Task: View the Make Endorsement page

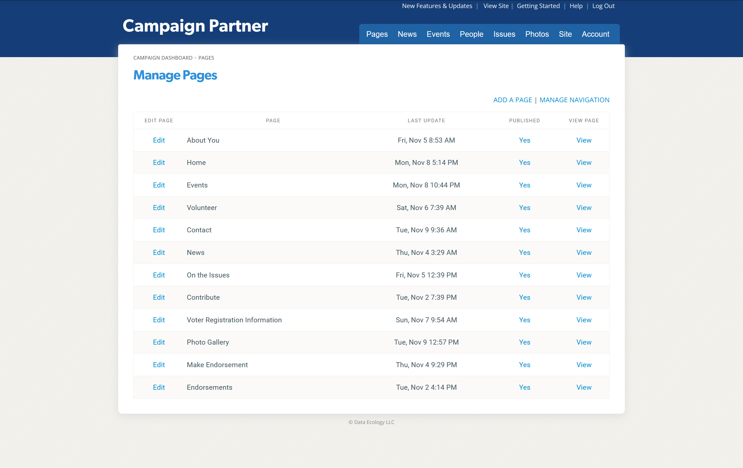Action: coord(584,365)
